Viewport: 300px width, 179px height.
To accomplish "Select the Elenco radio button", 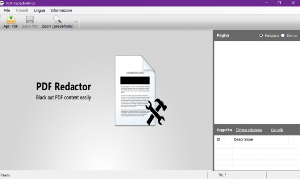I will [283, 35].
